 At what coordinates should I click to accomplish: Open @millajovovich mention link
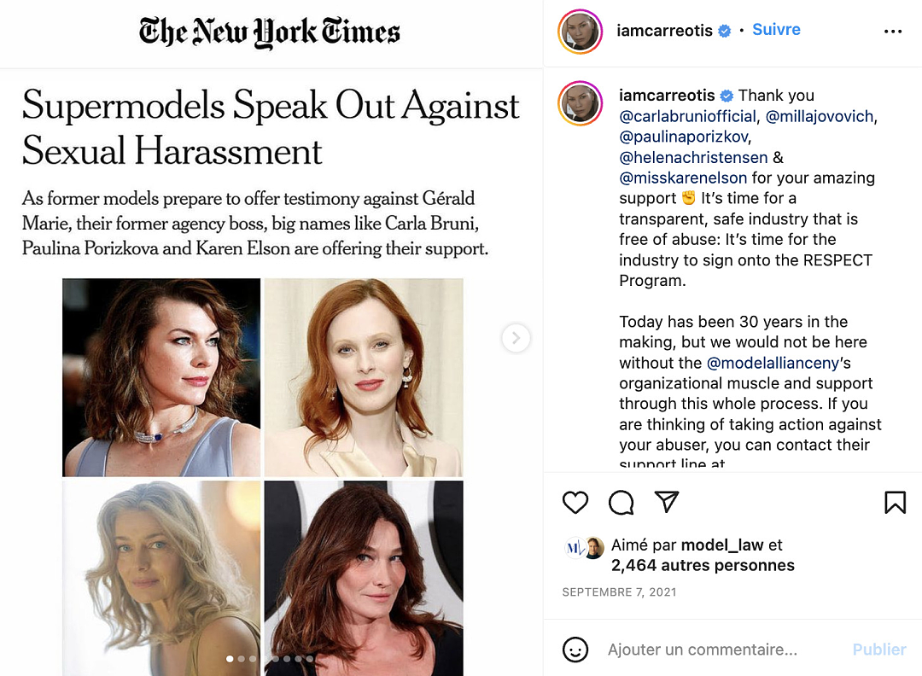coord(819,116)
